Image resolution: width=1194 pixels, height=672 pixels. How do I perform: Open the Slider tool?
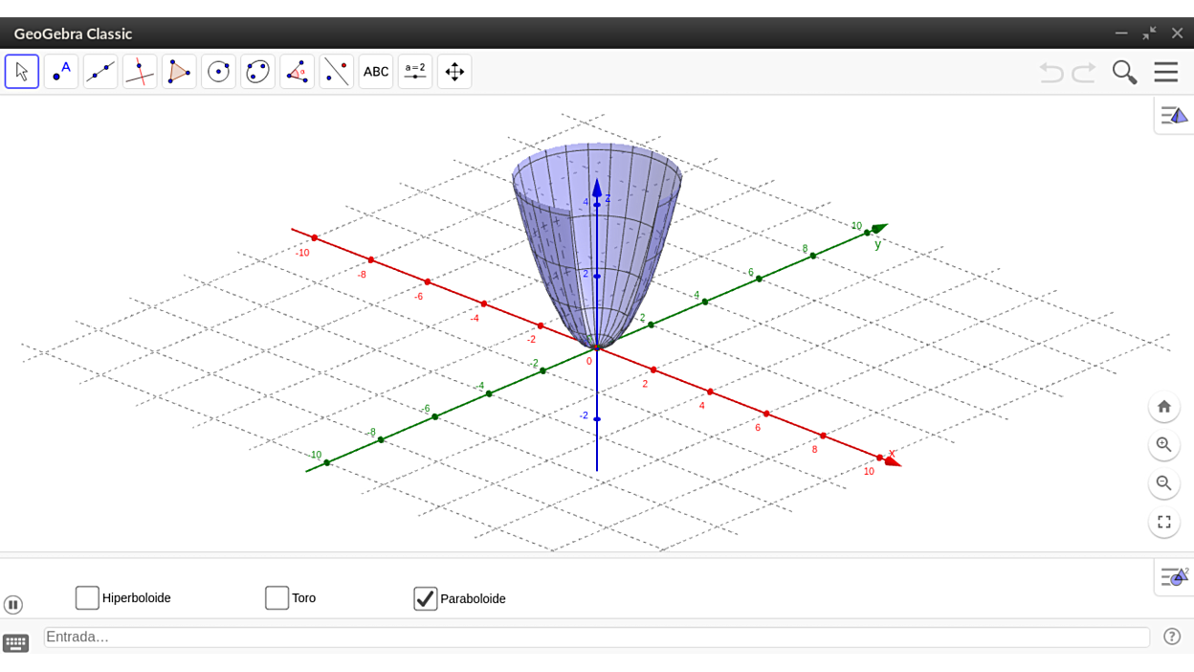click(x=414, y=71)
